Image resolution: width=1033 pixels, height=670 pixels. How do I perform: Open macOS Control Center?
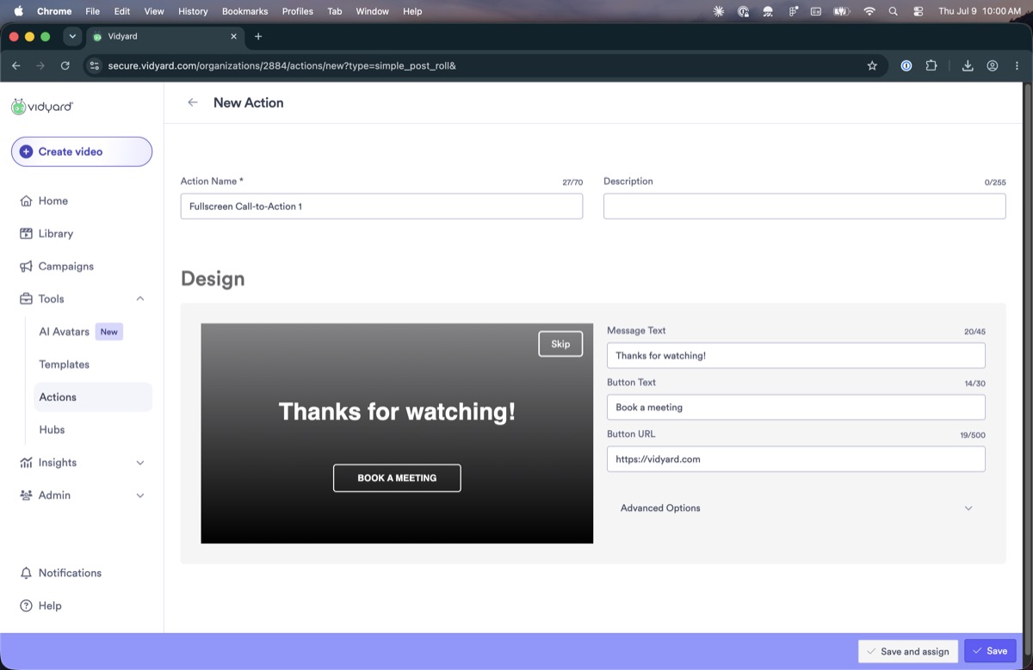click(x=918, y=11)
